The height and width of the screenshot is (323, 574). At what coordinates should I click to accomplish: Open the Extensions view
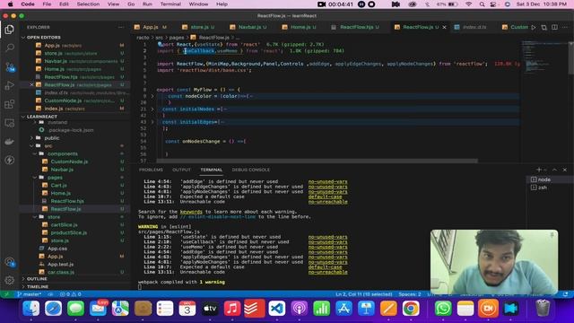click(10, 104)
